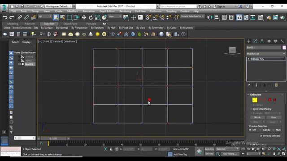Toggle visibility eye of Box001 in explorer
The height and width of the screenshot is (161, 287).
pos(19,64)
